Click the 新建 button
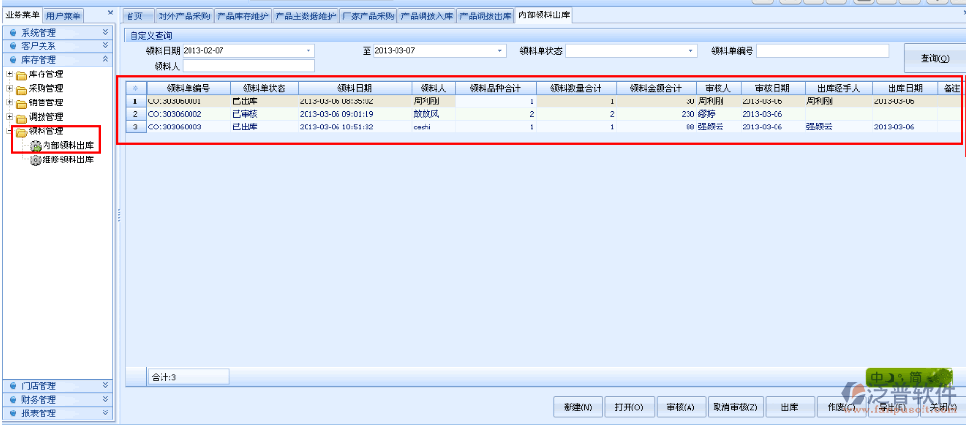This screenshot has height=425, width=967. (578, 408)
